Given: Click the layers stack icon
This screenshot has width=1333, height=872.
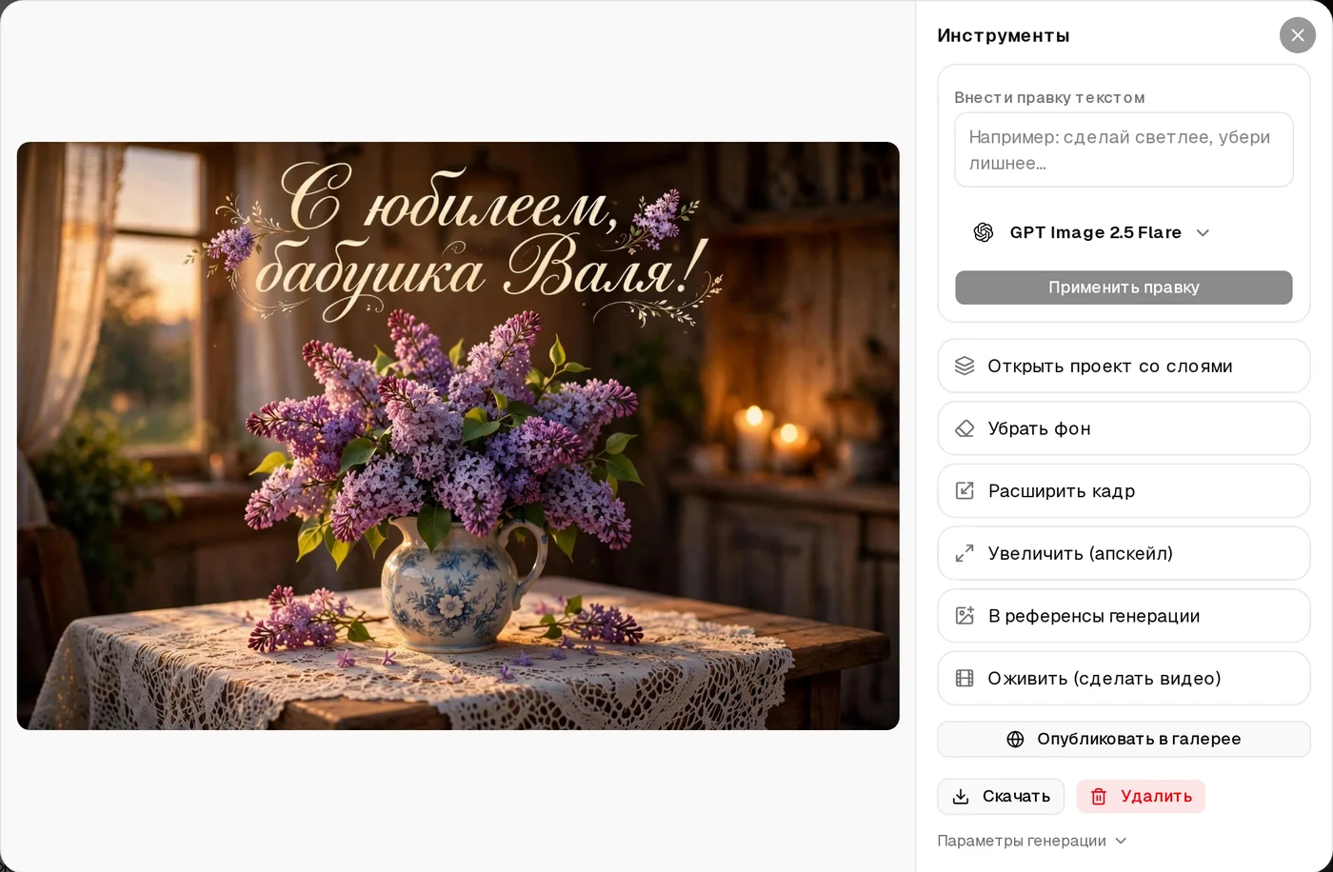Looking at the screenshot, I should pos(965,366).
